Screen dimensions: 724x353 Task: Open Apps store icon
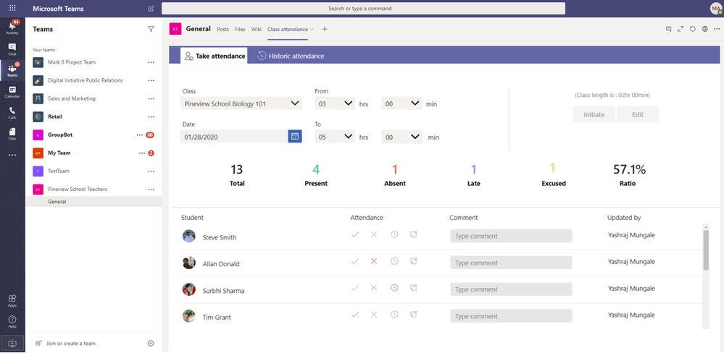tap(12, 300)
